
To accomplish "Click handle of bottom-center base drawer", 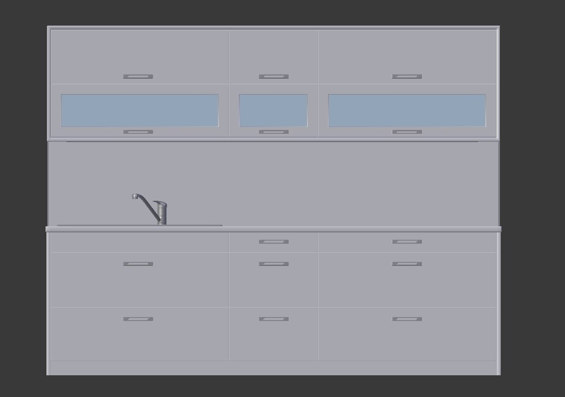I will pyautogui.click(x=274, y=319).
